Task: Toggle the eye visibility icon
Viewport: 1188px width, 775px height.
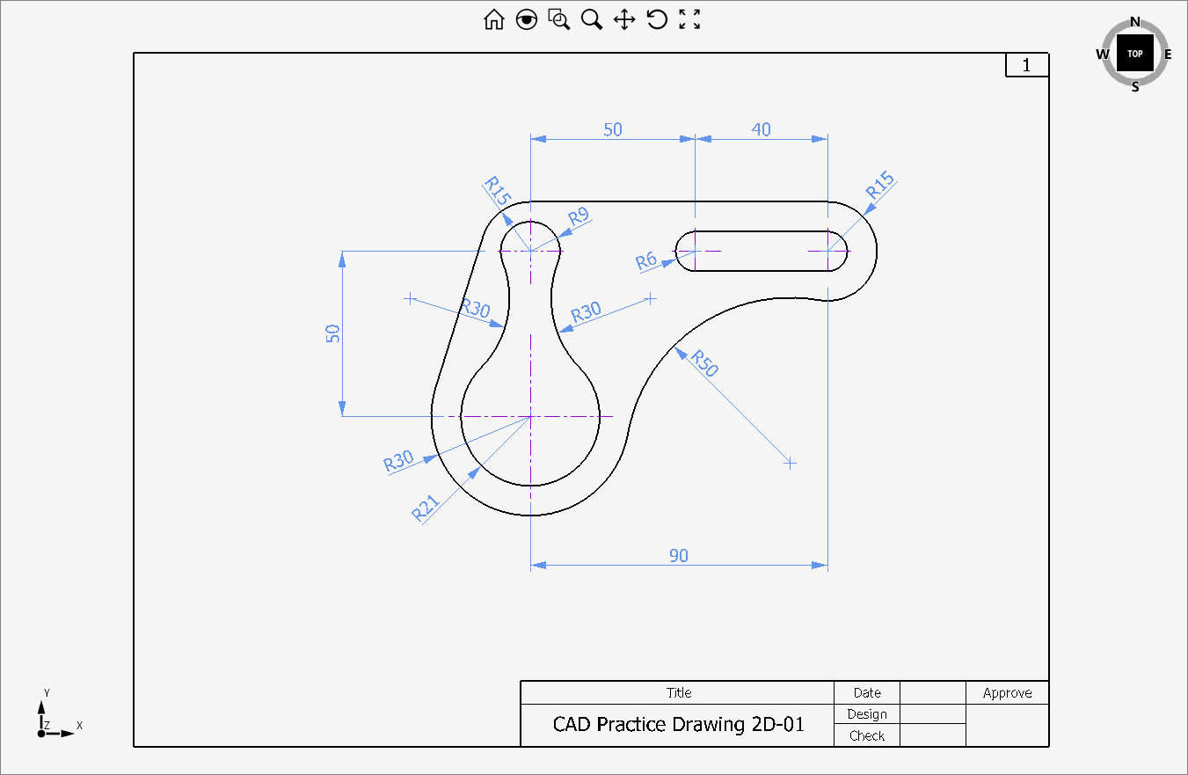Action: point(527,19)
